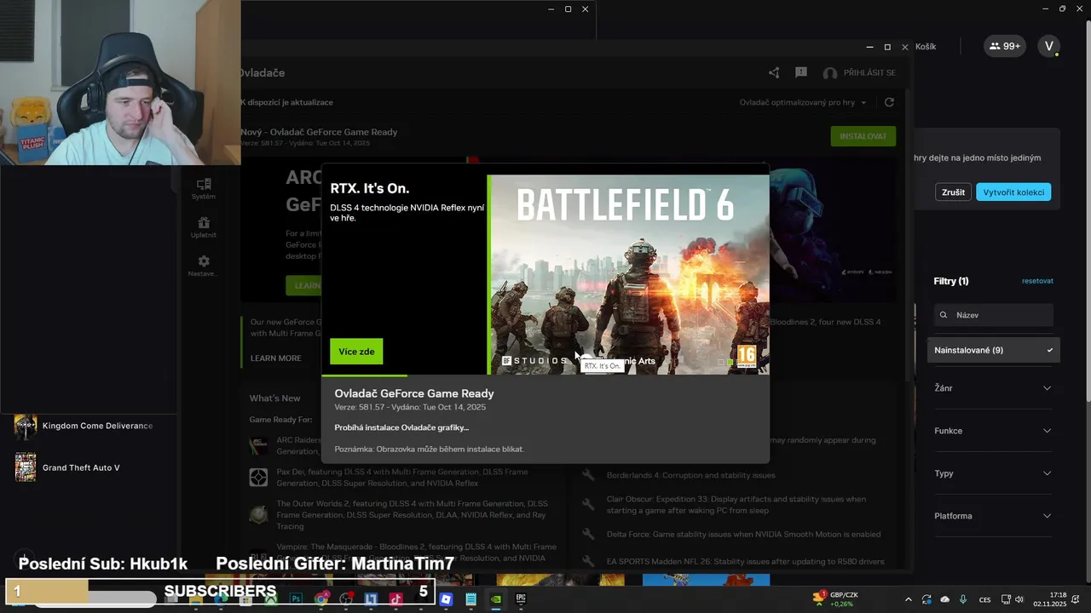Click wrench icon beside Borderlands 4 issue
The image size is (1091, 613).
pyautogui.click(x=588, y=475)
